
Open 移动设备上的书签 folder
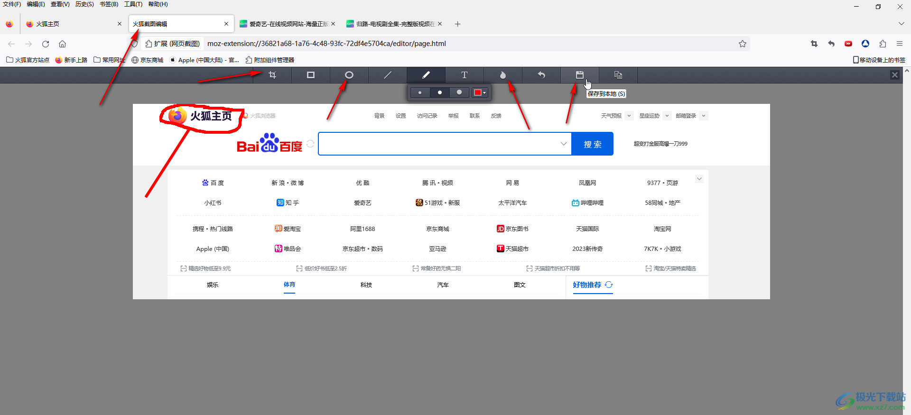coord(879,60)
